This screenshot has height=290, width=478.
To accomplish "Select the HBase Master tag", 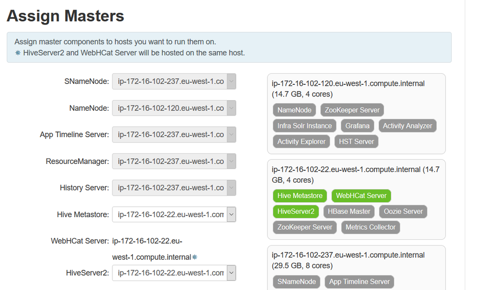I will tap(349, 211).
